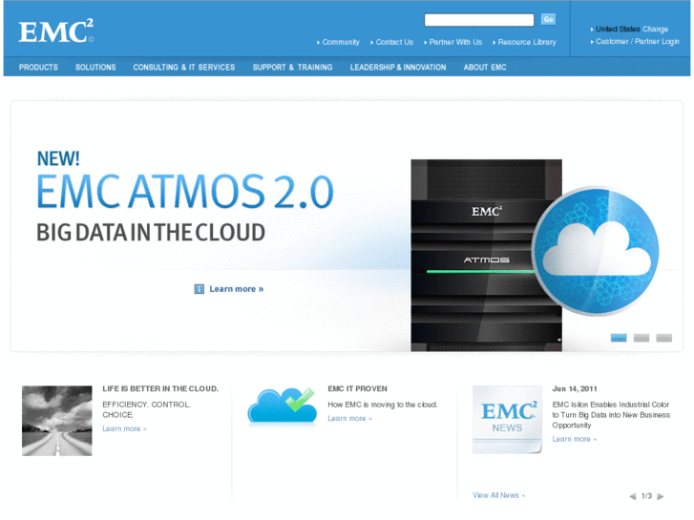Select the second banner slide indicator
694x520 pixels.
[x=641, y=338]
